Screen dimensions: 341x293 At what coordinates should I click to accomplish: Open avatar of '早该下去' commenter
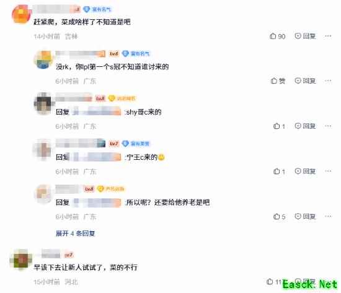pos(21,260)
